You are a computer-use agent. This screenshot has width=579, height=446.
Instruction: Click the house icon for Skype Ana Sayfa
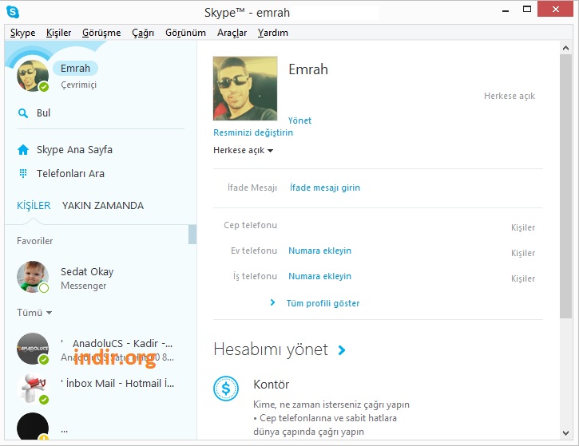tap(23, 150)
